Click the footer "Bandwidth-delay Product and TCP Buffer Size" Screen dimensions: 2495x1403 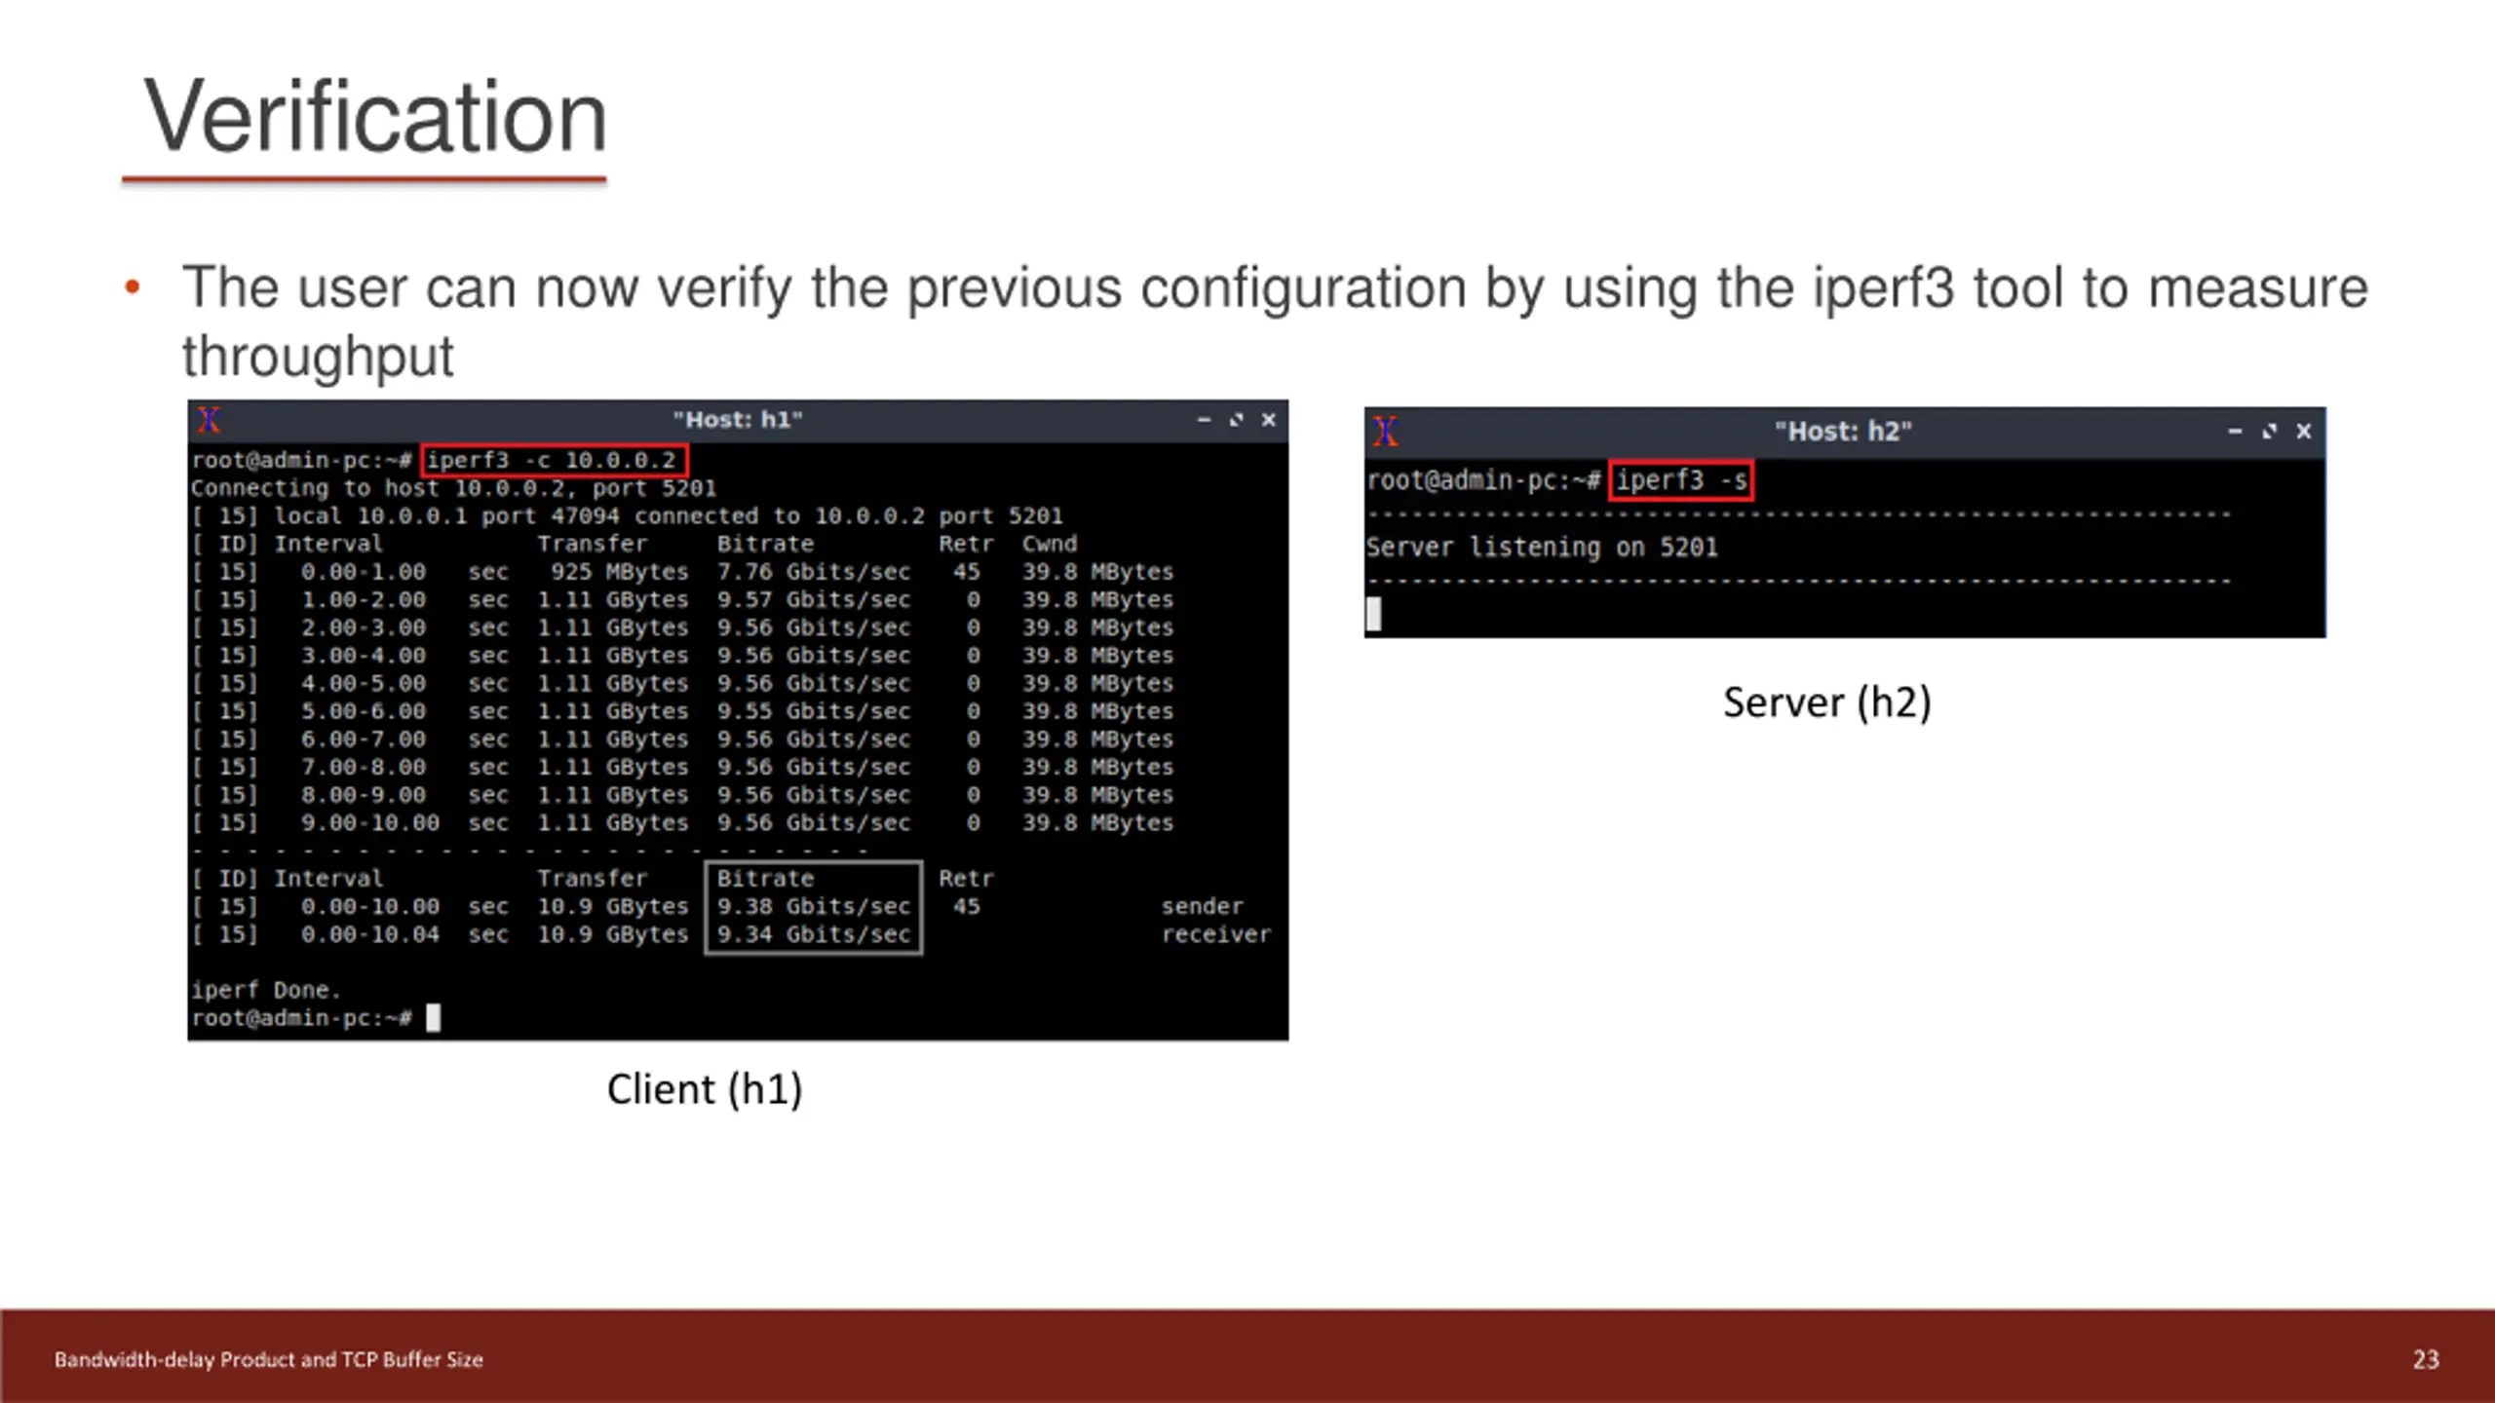click(x=269, y=1359)
